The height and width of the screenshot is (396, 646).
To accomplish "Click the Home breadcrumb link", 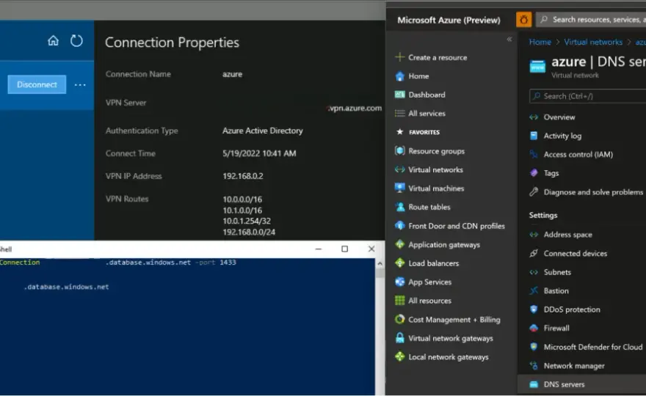I will click(x=540, y=42).
